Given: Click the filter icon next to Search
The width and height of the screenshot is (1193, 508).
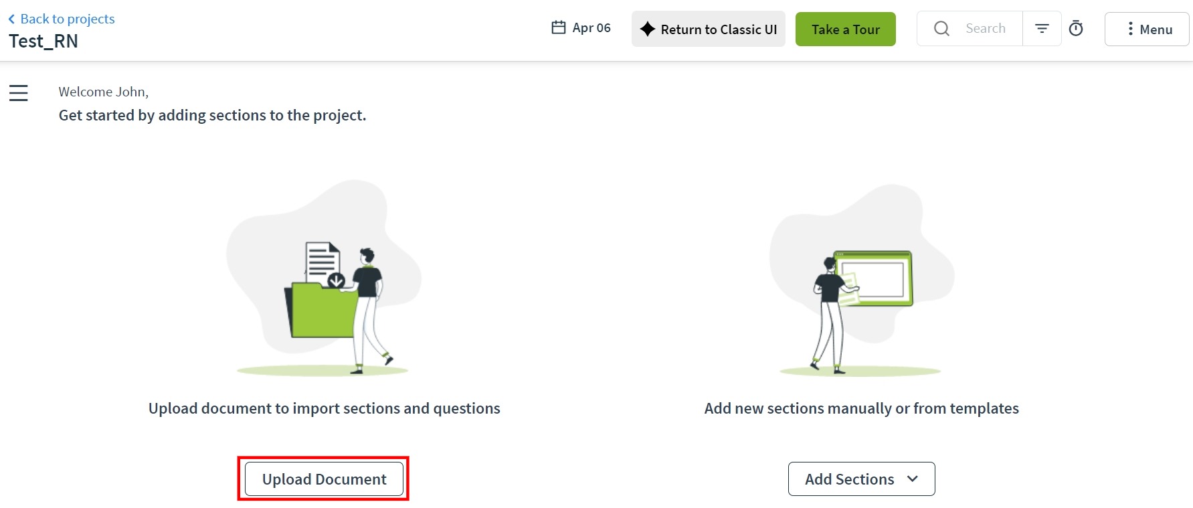Looking at the screenshot, I should (x=1042, y=28).
